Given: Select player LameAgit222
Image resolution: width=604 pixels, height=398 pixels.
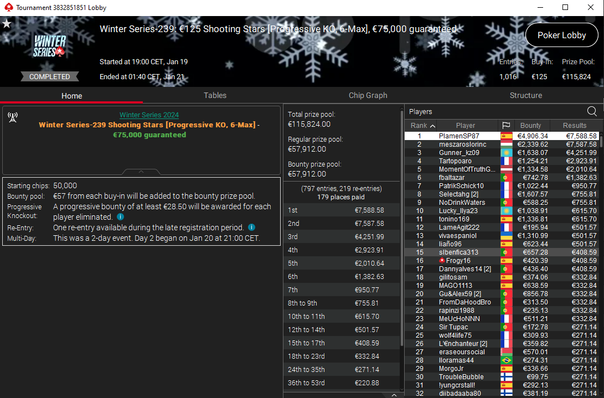Looking at the screenshot, I should (x=502, y=228).
